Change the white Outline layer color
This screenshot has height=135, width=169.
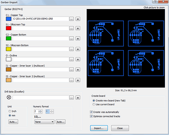[8, 59]
